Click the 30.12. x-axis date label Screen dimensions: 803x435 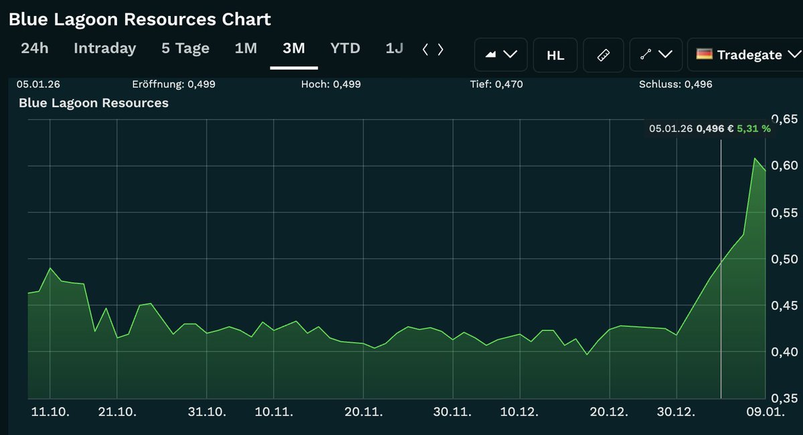click(677, 412)
